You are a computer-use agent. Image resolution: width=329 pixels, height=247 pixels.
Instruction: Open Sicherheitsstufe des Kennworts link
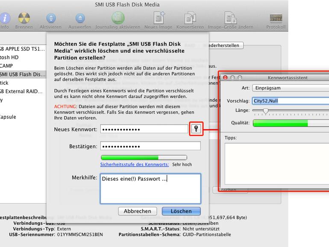click(x=135, y=165)
